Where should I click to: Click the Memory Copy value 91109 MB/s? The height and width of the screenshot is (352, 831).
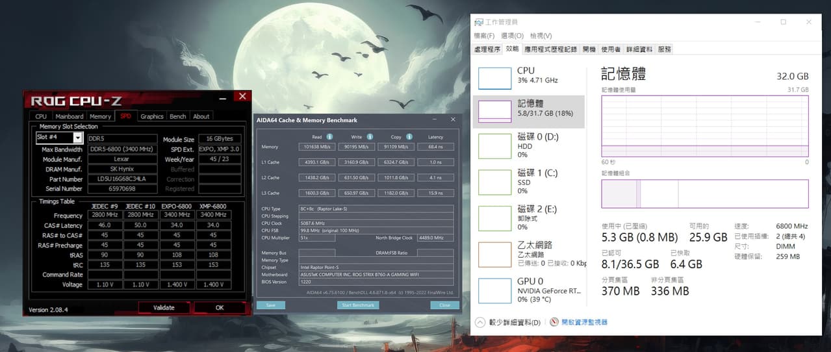396,147
